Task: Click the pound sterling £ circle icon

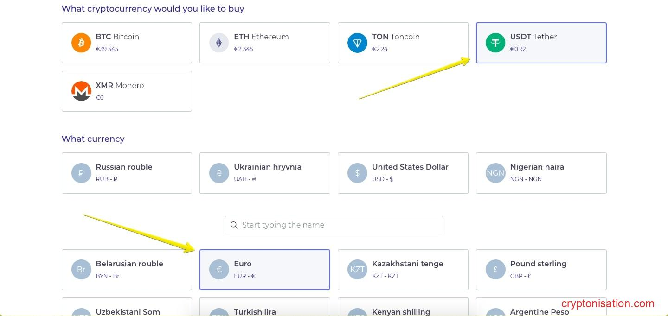Action: click(495, 270)
